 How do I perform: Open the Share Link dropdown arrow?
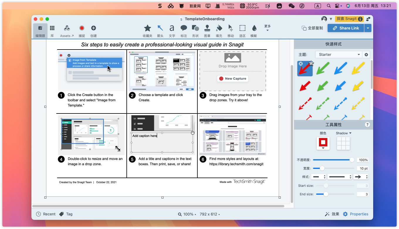point(368,28)
